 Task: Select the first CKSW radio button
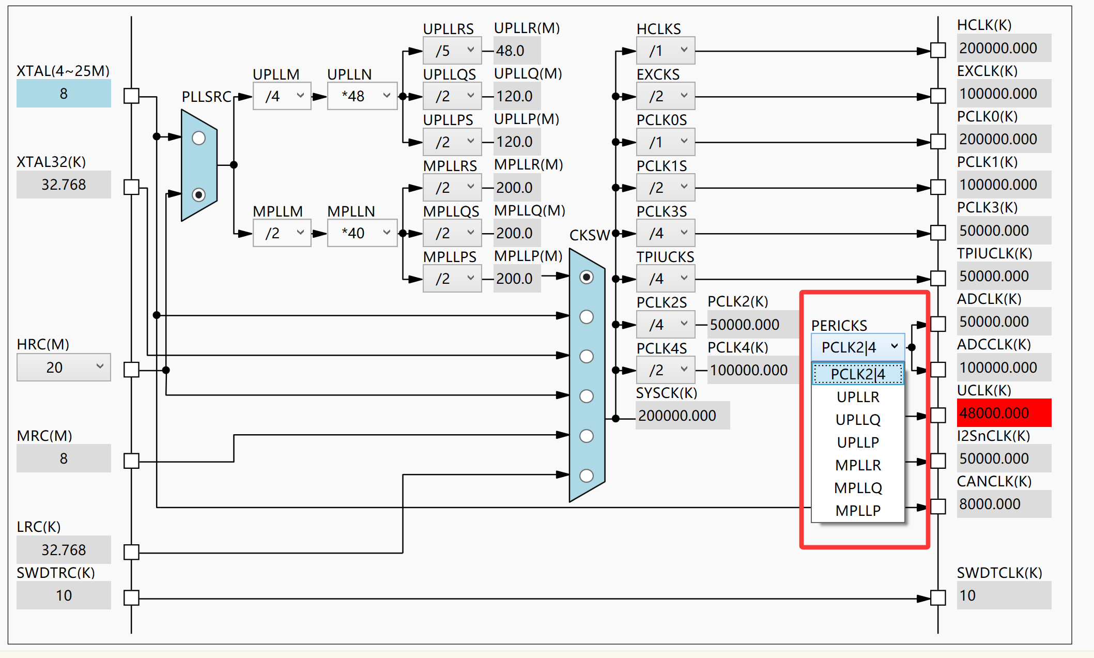pyautogui.click(x=586, y=277)
